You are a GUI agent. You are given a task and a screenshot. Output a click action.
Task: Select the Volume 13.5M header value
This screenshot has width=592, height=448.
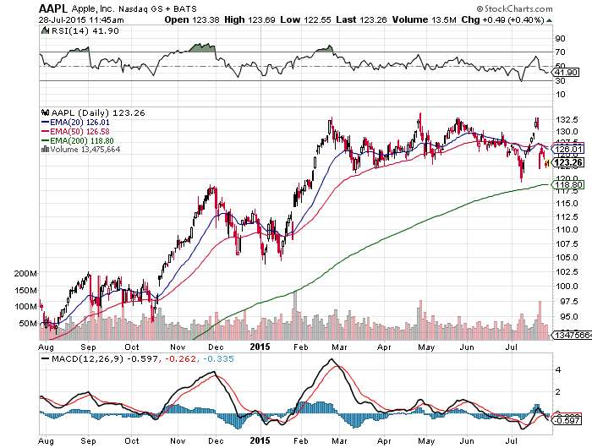click(424, 19)
